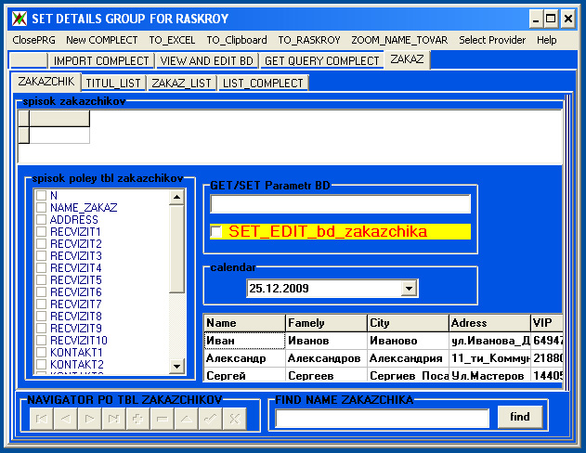The image size is (586, 453).
Task: Click the fields list scrollbar thumb
Action: click(x=176, y=249)
